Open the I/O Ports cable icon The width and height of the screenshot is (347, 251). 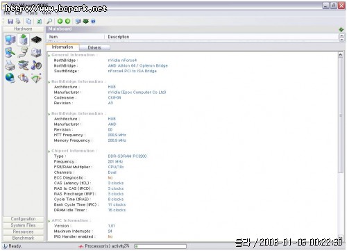24,53
